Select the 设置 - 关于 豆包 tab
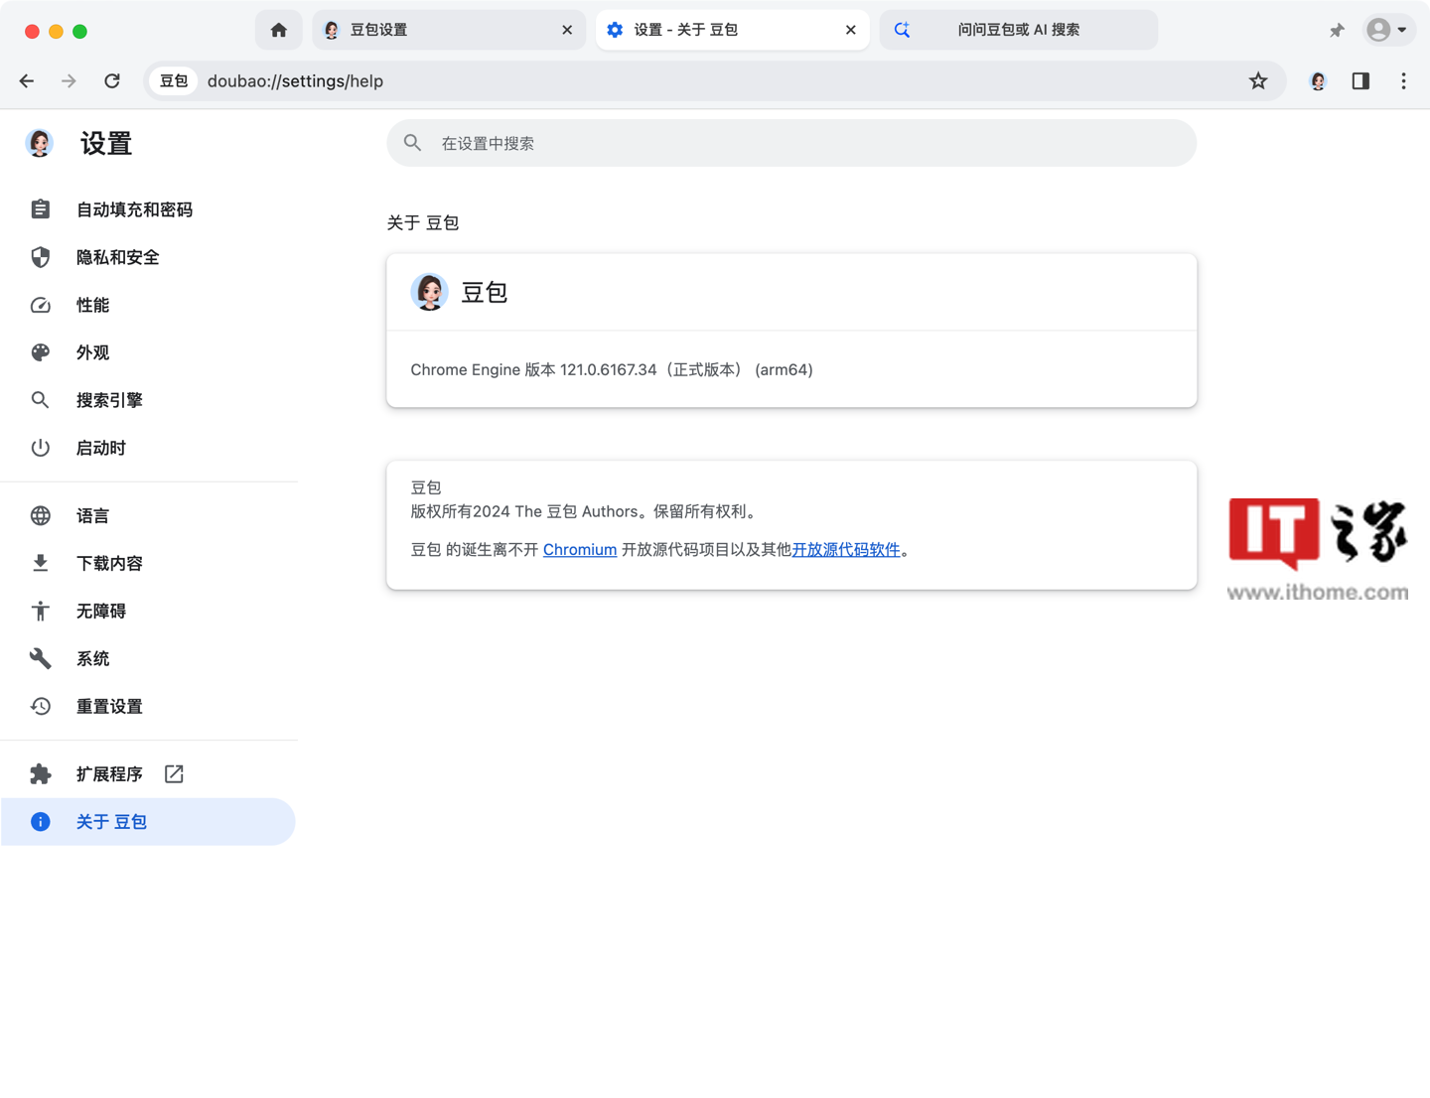The image size is (1430, 1098). pos(732,30)
